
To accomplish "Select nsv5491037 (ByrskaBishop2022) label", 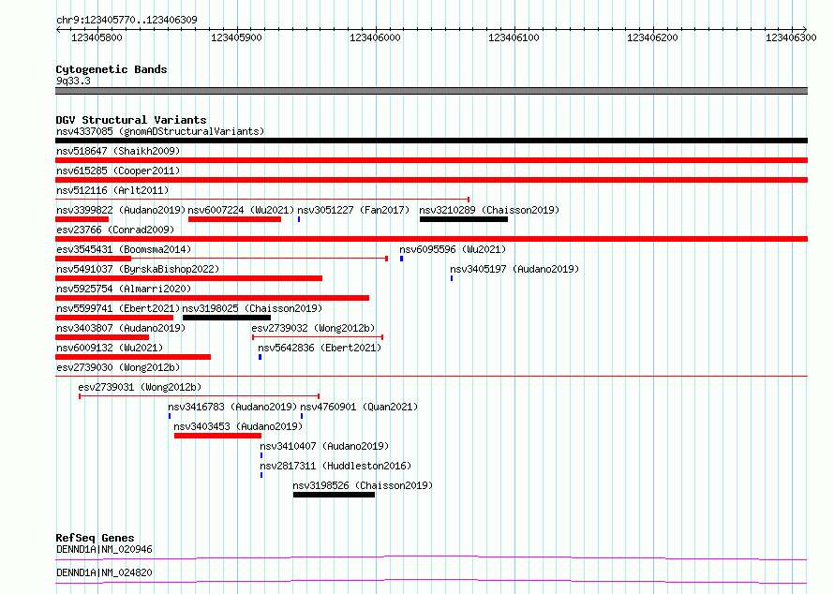I will coord(138,269).
